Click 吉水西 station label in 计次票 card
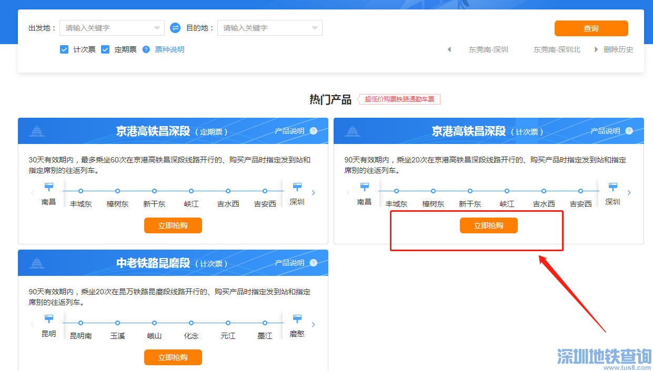The width and height of the screenshot is (653, 371). (544, 204)
